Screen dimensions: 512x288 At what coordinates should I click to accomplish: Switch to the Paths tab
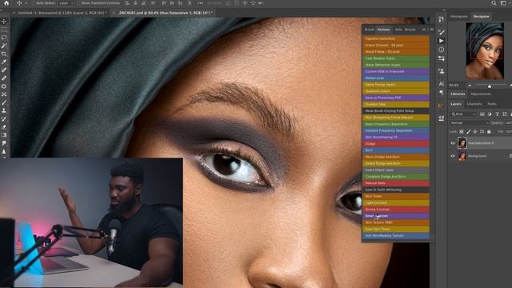(492, 104)
